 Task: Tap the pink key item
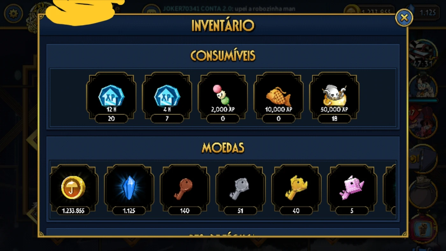pos(352,190)
